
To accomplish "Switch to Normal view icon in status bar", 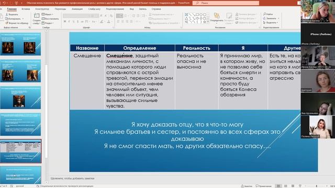I will coord(278,186).
